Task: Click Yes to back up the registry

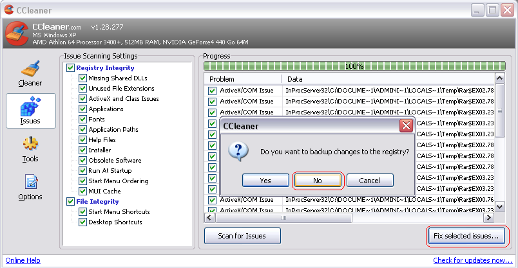Action: [265, 181]
